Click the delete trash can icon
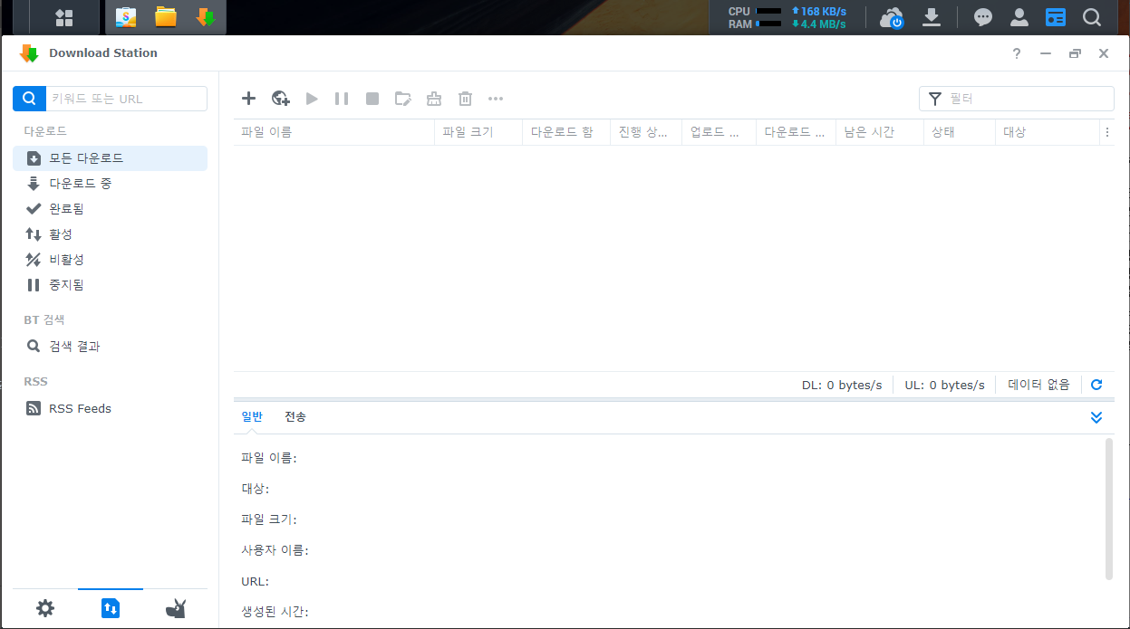Screen dimensions: 1130x629 (x=465, y=99)
